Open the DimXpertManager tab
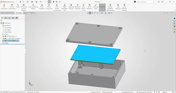This screenshot has width=176, height=93. [13, 18]
